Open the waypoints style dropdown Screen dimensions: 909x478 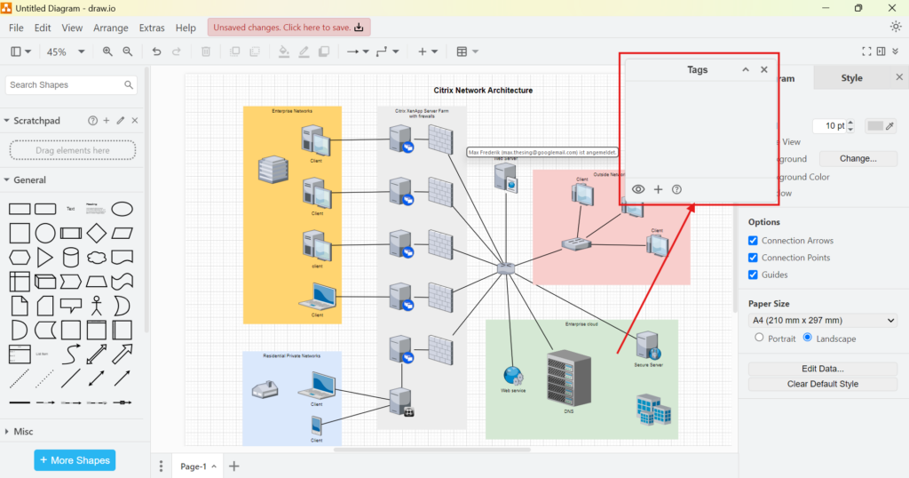pyautogui.click(x=387, y=52)
